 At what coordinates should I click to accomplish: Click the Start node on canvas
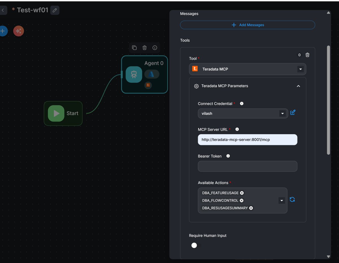[63, 113]
